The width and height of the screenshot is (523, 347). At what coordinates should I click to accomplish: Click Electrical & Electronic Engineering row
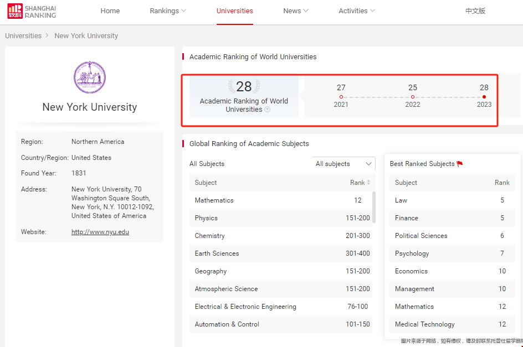click(281, 307)
